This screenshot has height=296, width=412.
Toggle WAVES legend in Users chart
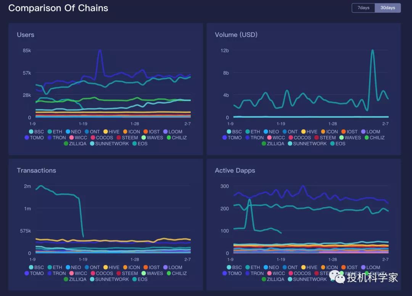tap(151, 138)
